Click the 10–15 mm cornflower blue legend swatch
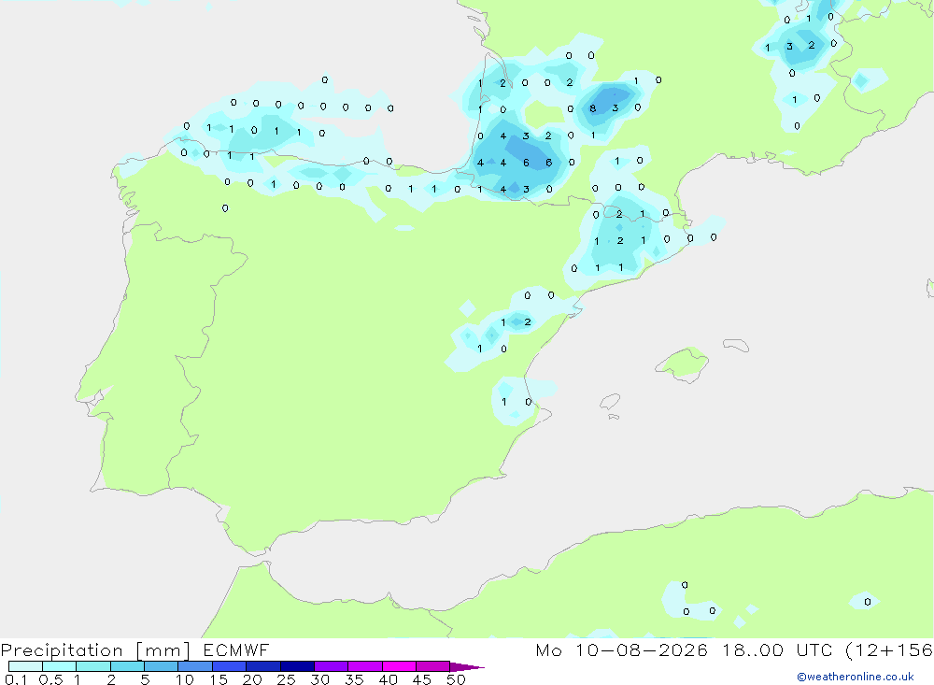 pos(195,666)
